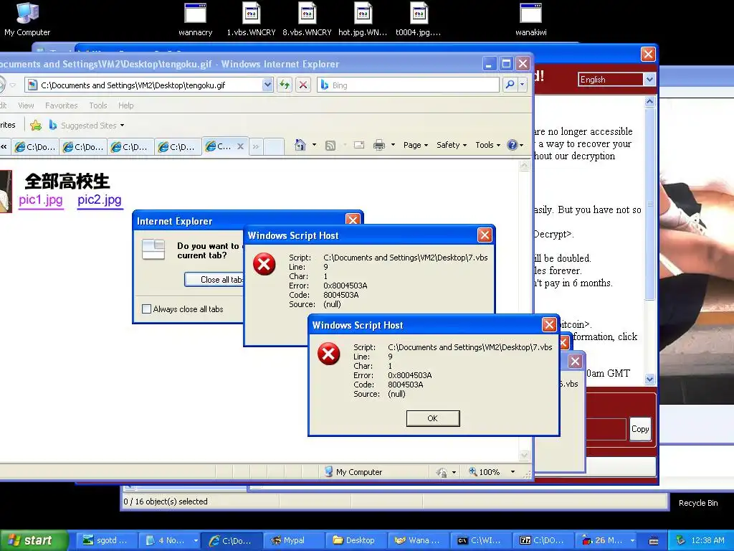This screenshot has width=734, height=551.
Task: Open the View menu
Action: coord(26,105)
